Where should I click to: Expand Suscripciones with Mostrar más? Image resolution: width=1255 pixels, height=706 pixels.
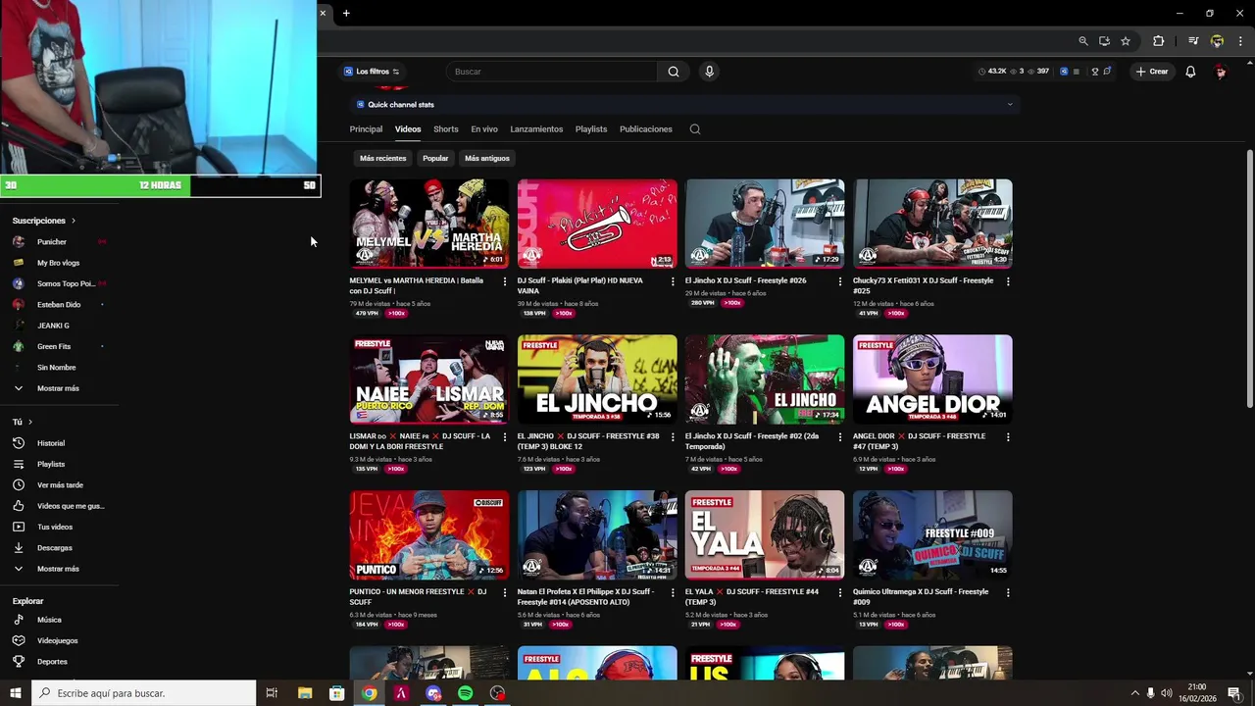(x=59, y=388)
